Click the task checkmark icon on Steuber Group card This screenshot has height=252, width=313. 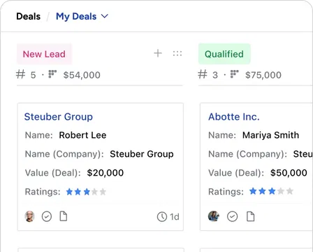47,216
